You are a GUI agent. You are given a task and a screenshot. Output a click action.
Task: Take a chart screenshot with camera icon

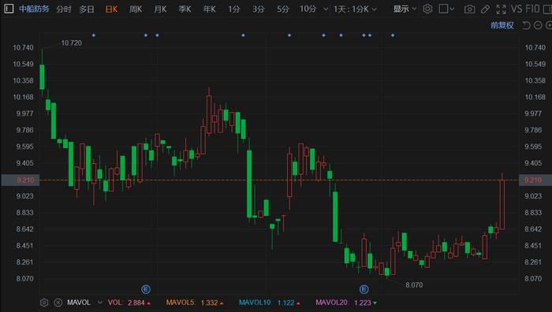coord(469,9)
